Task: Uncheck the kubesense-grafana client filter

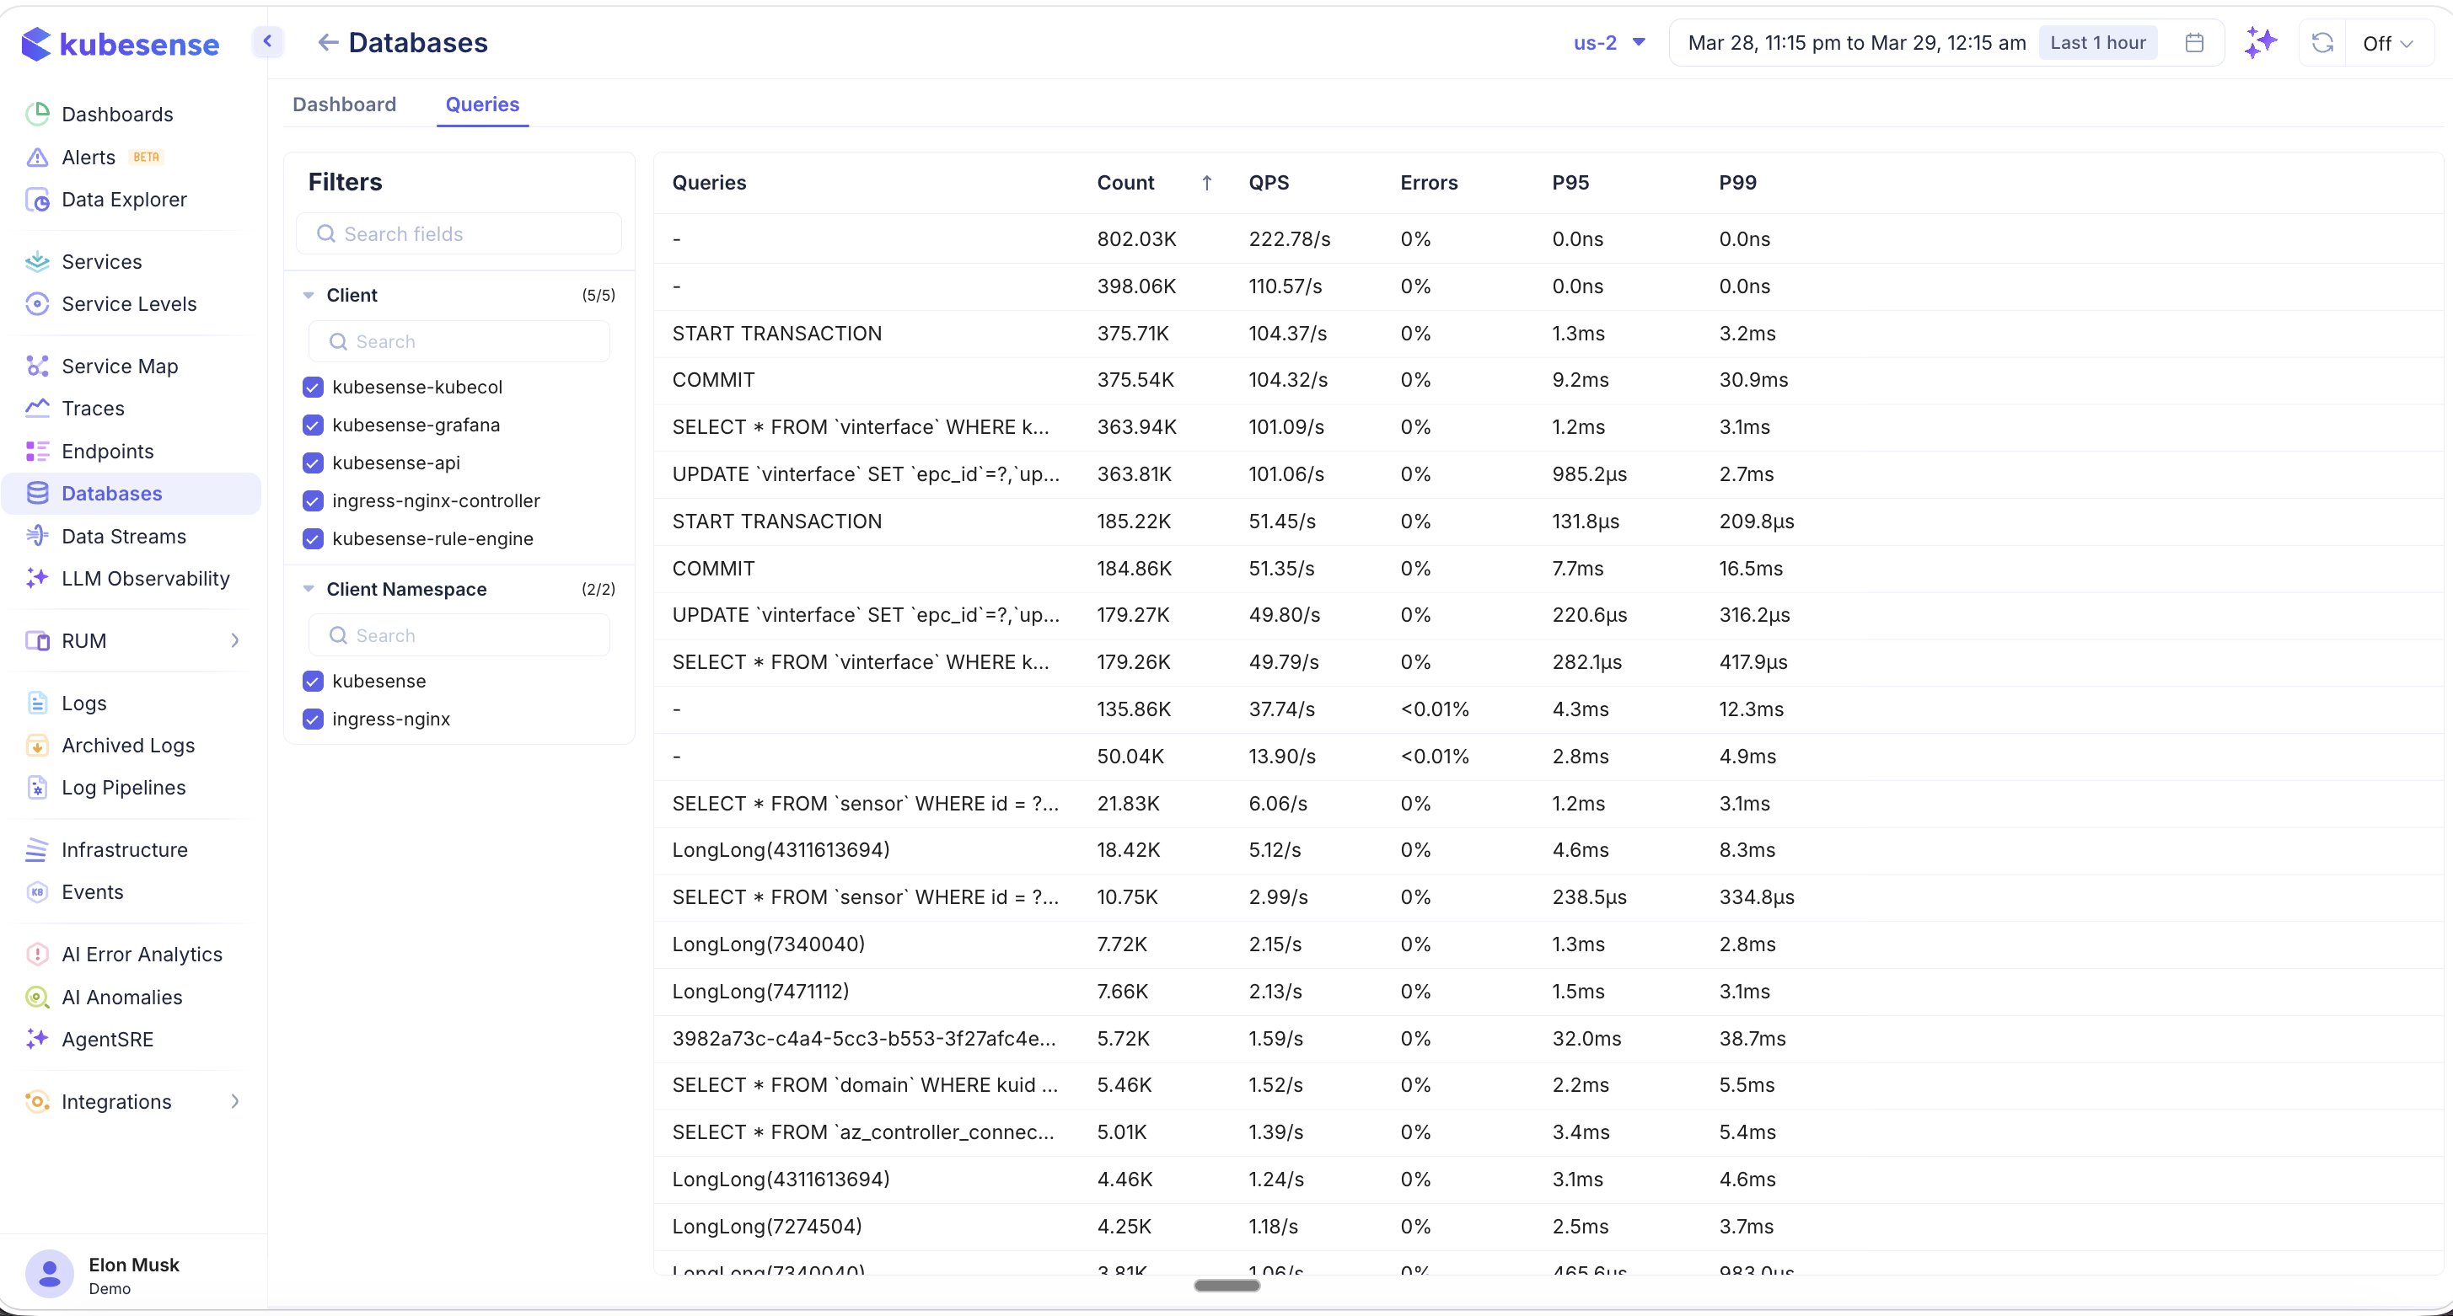Action: 313,425
